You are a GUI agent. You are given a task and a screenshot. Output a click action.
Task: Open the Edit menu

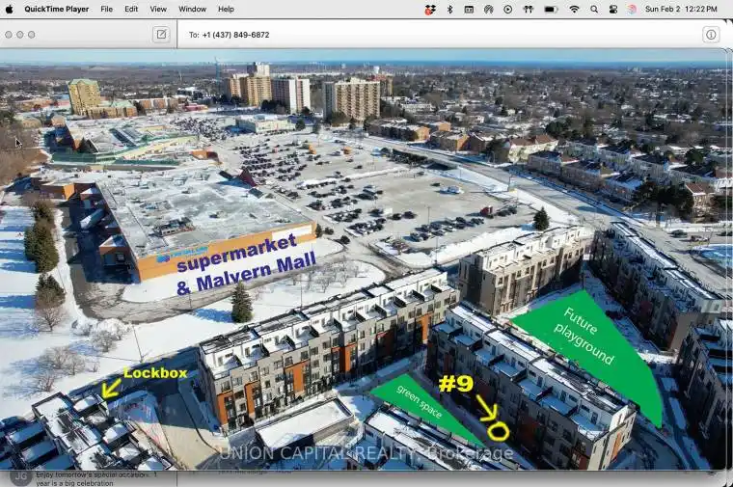tap(131, 9)
